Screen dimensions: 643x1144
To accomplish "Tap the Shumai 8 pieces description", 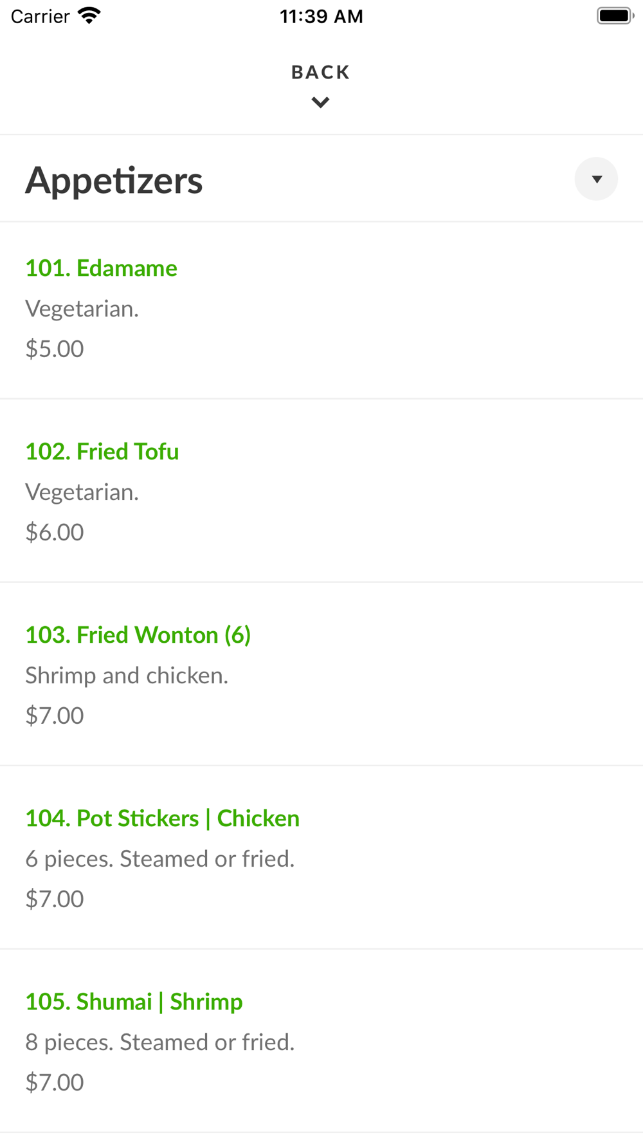I will (160, 1042).
